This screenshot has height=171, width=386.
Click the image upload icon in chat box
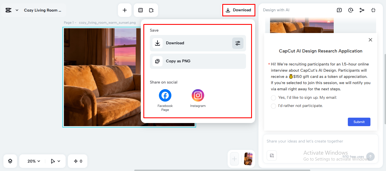[272, 155]
